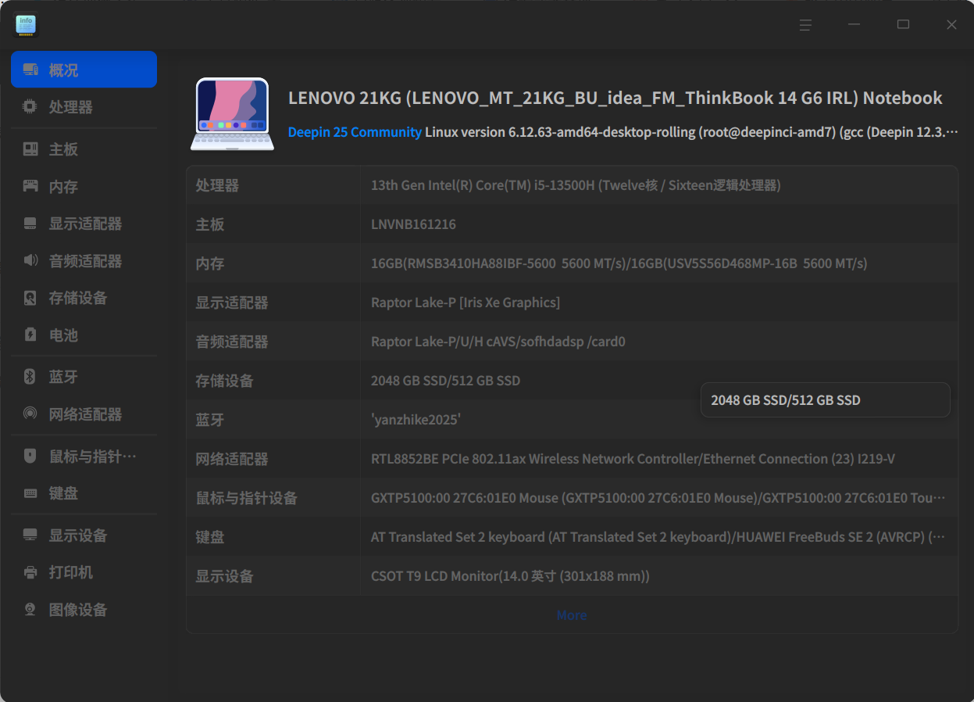Click the RTL8852BE wireless controller value
This screenshot has height=702, width=974.
[x=633, y=459]
